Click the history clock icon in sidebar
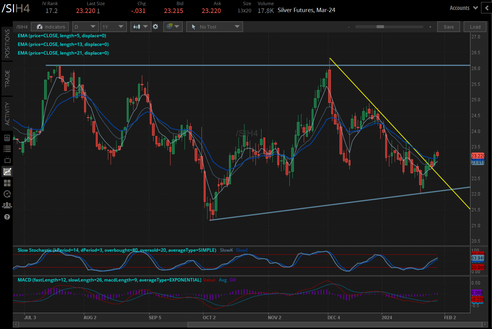This screenshot has width=492, height=329. pyautogui.click(x=7, y=194)
